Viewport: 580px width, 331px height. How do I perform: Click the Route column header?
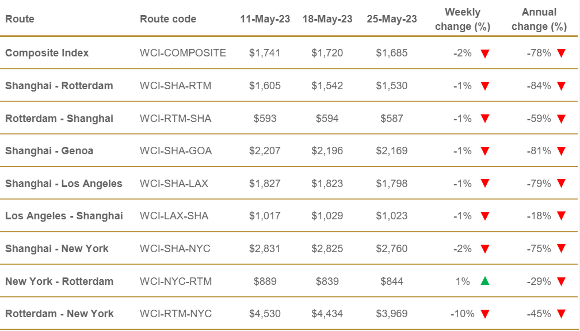[x=20, y=19]
